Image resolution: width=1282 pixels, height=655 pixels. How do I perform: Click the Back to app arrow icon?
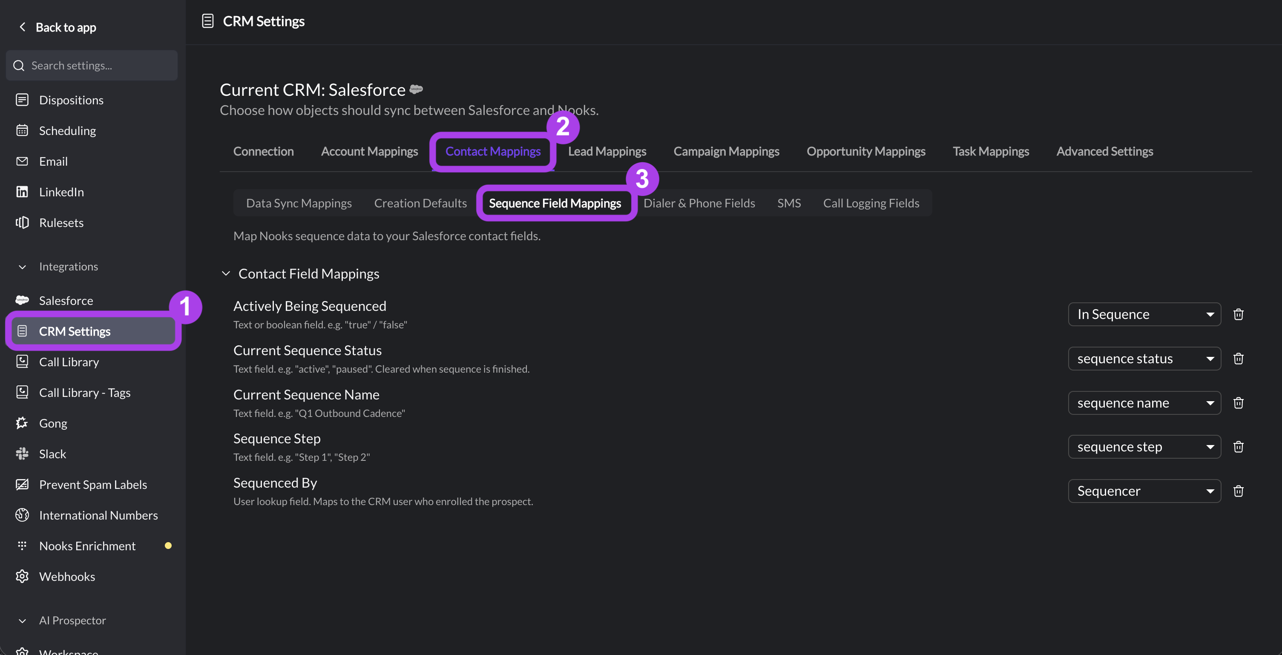(x=22, y=27)
